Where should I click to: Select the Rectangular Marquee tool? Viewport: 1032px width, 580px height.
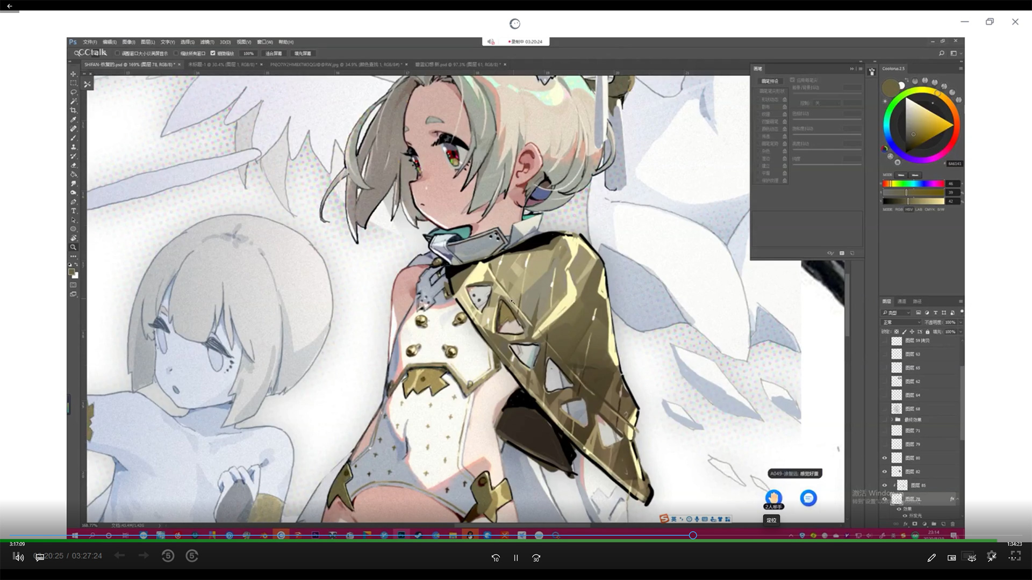[x=74, y=83]
